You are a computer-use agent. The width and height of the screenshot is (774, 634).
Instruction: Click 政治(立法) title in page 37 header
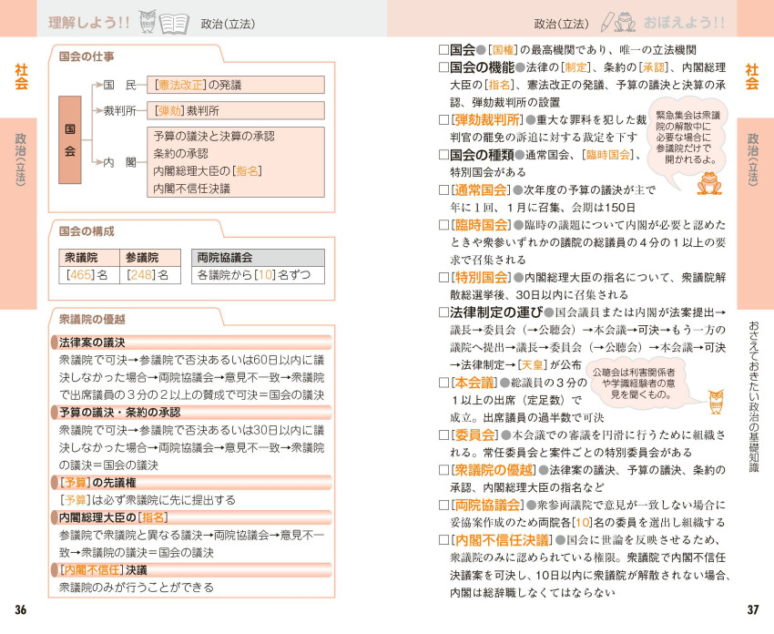point(561,23)
